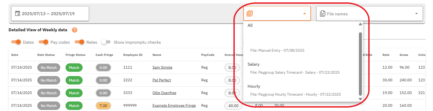Screen dimensions: 433x111
Task: Choose the Salary paygroup option
Action: click(x=253, y=64)
